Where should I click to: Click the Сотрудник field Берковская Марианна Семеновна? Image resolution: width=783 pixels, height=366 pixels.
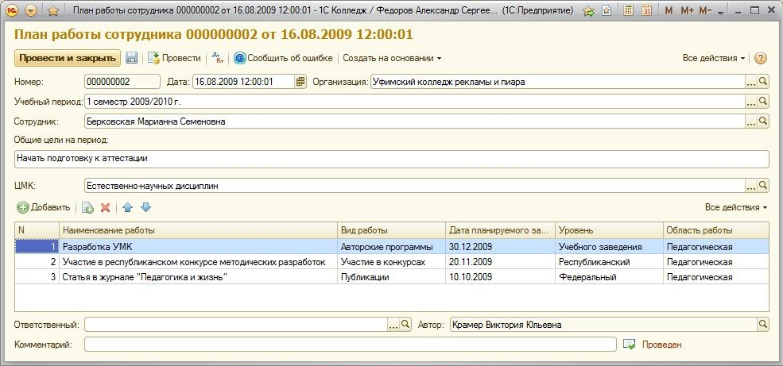(x=414, y=121)
